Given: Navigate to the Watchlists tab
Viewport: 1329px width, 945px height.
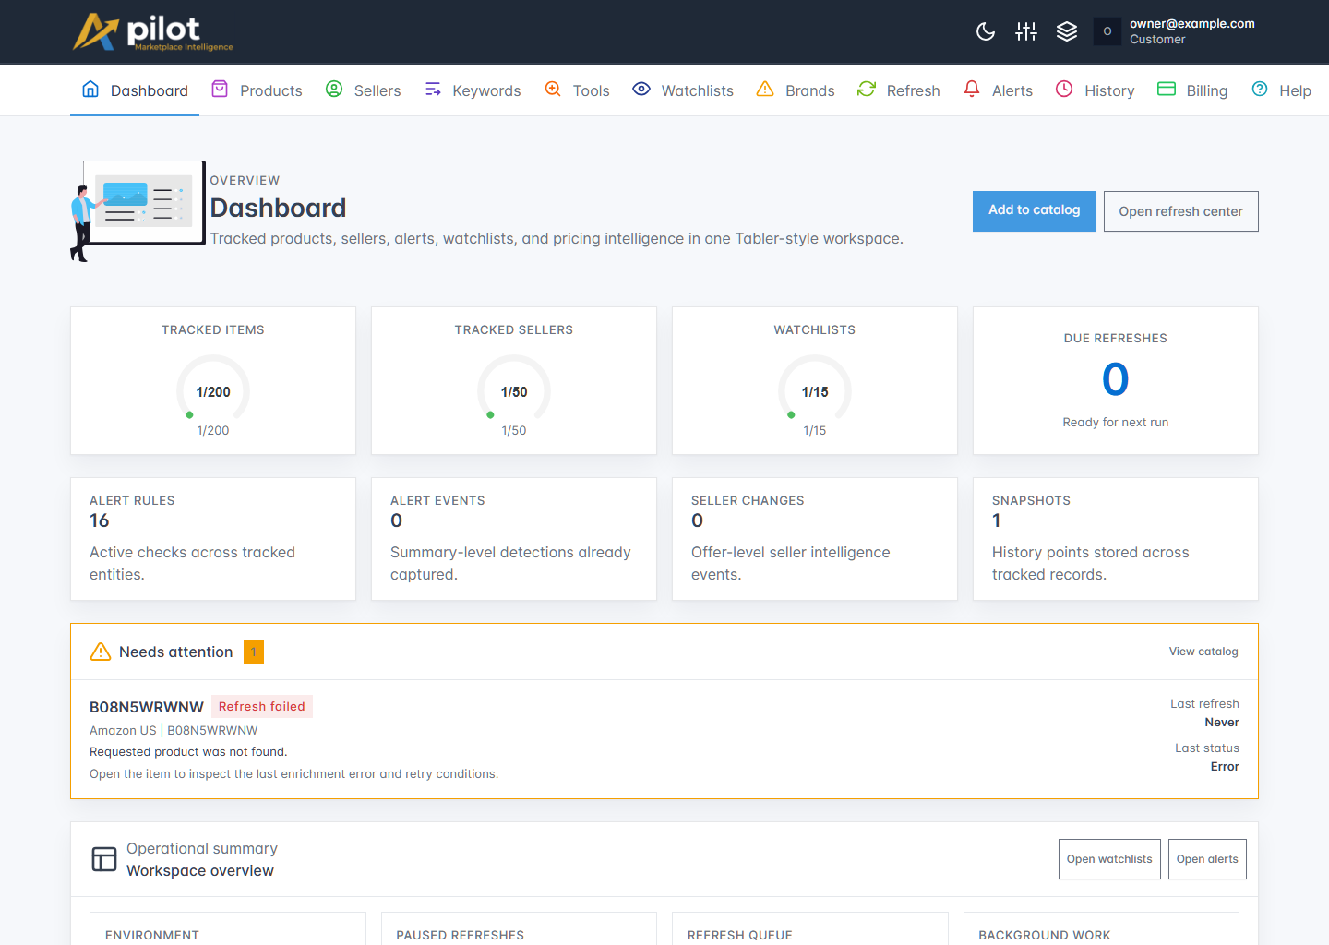Looking at the screenshot, I should coord(683,90).
